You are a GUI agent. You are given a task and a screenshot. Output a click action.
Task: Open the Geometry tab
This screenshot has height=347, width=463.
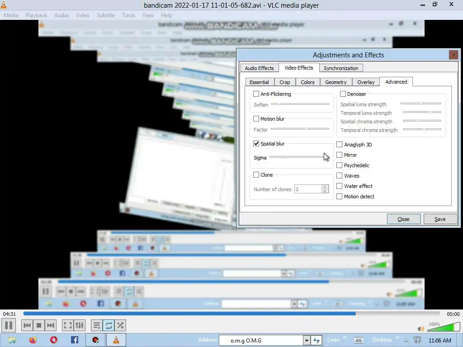tap(336, 82)
